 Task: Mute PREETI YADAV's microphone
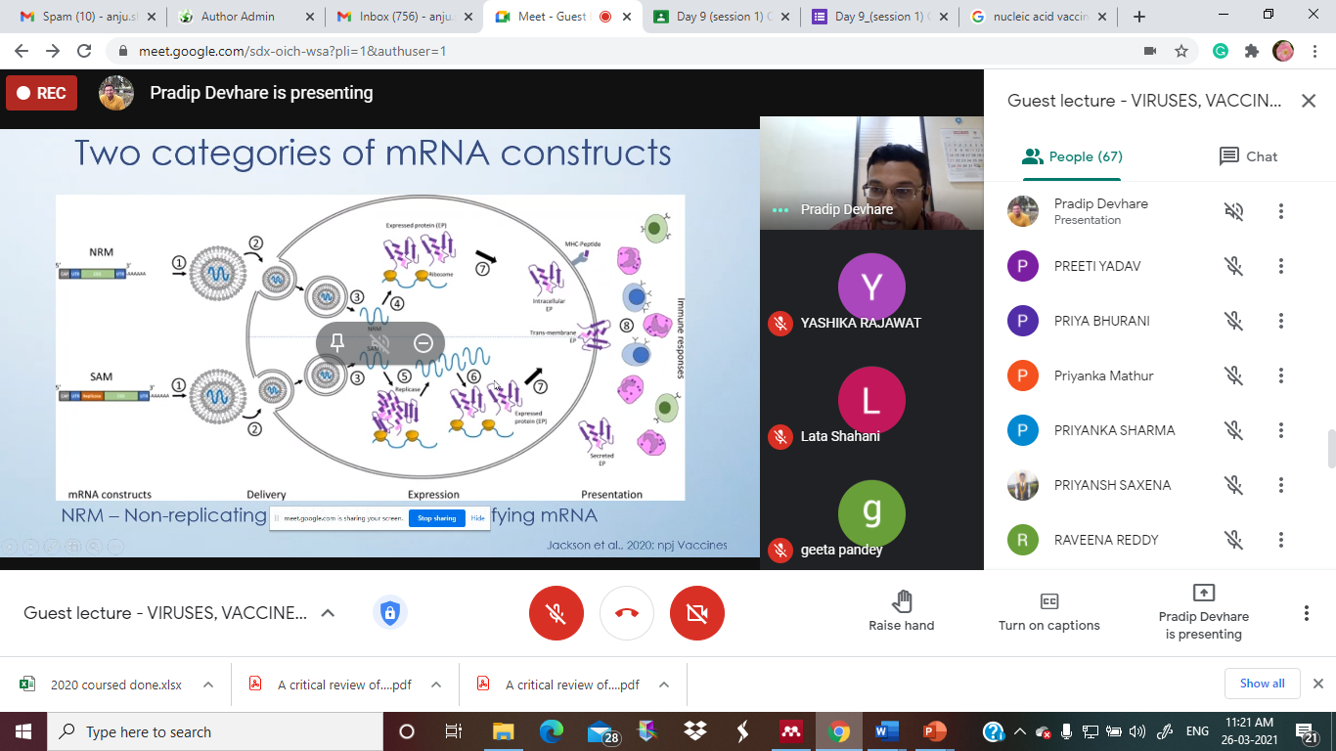pos(1233,266)
